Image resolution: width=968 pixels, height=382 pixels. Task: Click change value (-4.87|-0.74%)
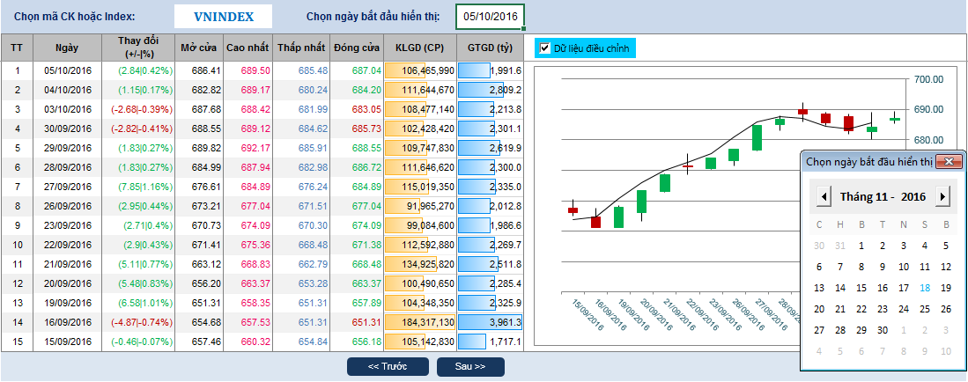(x=142, y=322)
